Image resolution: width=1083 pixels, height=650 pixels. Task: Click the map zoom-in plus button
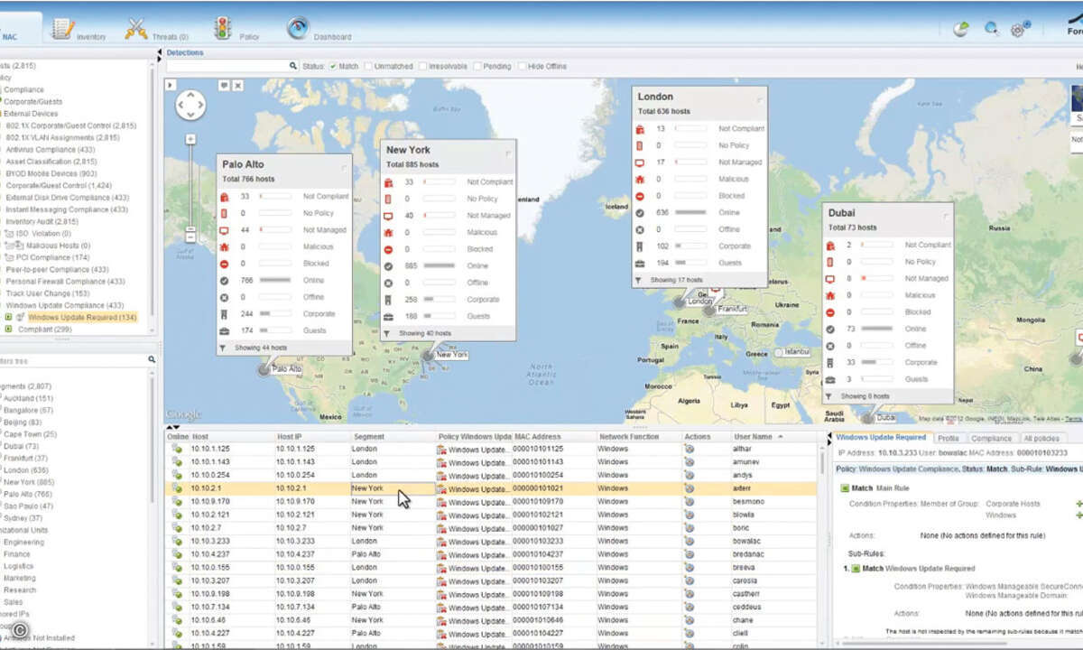click(190, 139)
